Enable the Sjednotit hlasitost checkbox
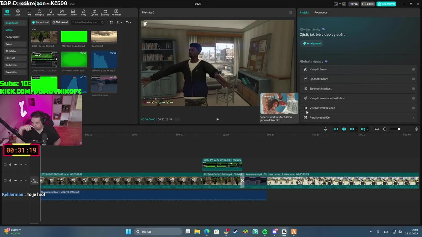The image size is (422, 237). point(413,89)
